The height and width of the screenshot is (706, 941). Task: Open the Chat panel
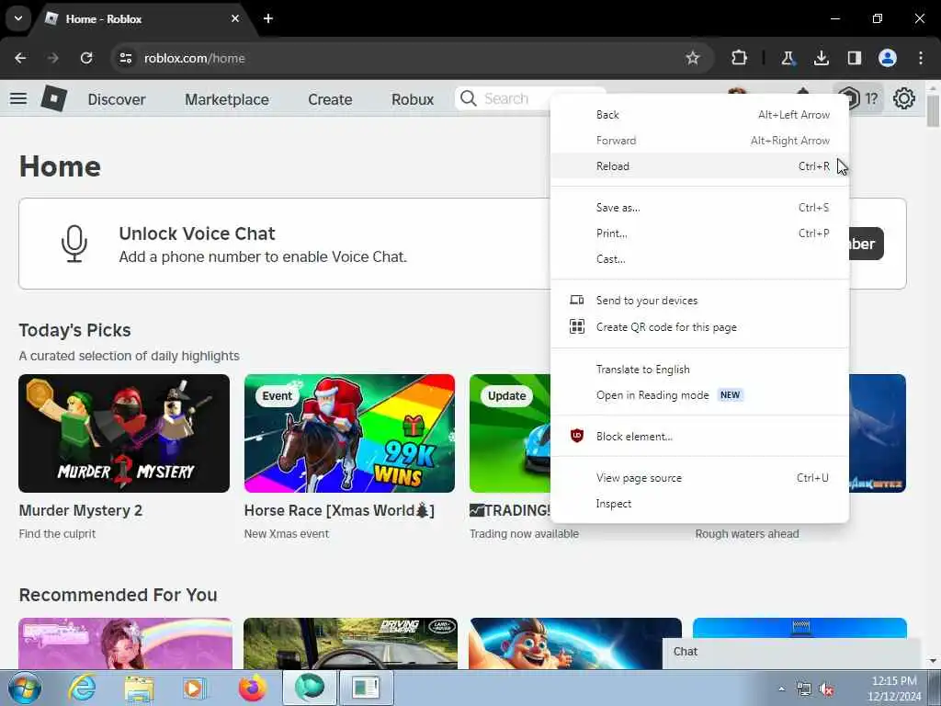[x=791, y=652]
